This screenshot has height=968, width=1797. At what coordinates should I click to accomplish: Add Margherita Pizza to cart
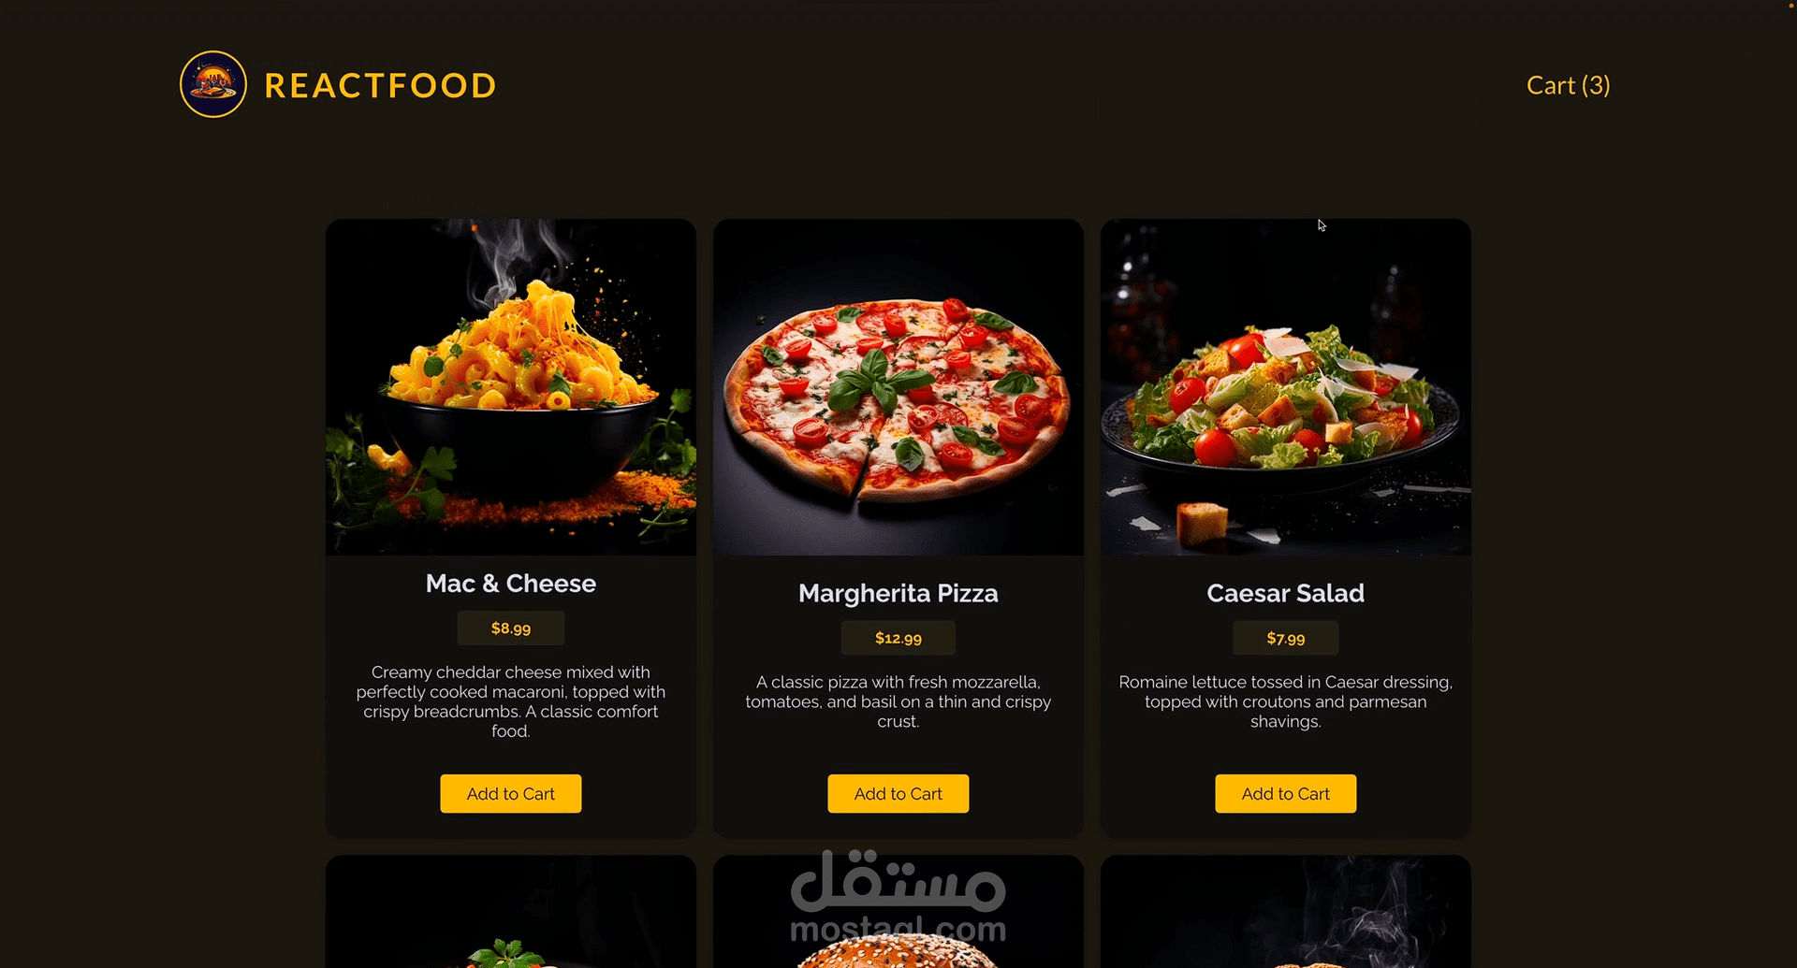pos(898,793)
